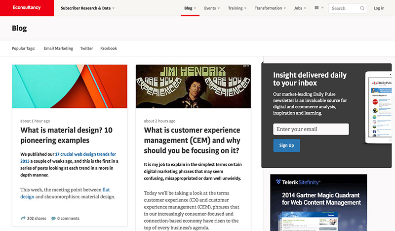The width and height of the screenshot is (395, 231).
Task: Follow the flat design link
Action: tap(65, 193)
